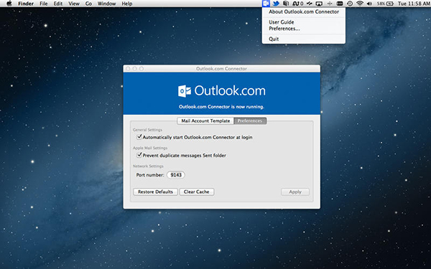Select Preferences... in the status menu

304,29
